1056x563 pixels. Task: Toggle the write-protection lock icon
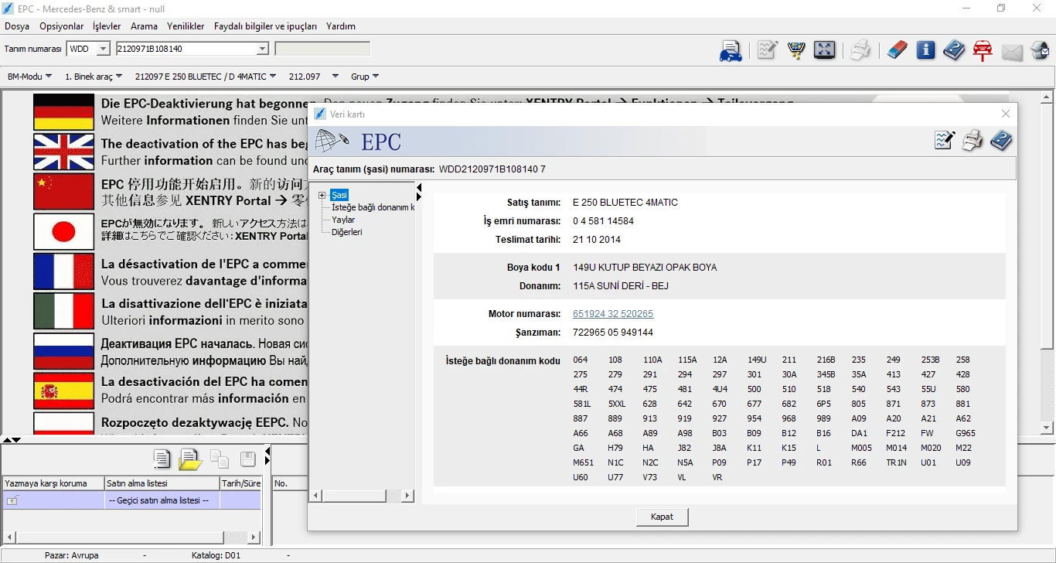pos(12,500)
